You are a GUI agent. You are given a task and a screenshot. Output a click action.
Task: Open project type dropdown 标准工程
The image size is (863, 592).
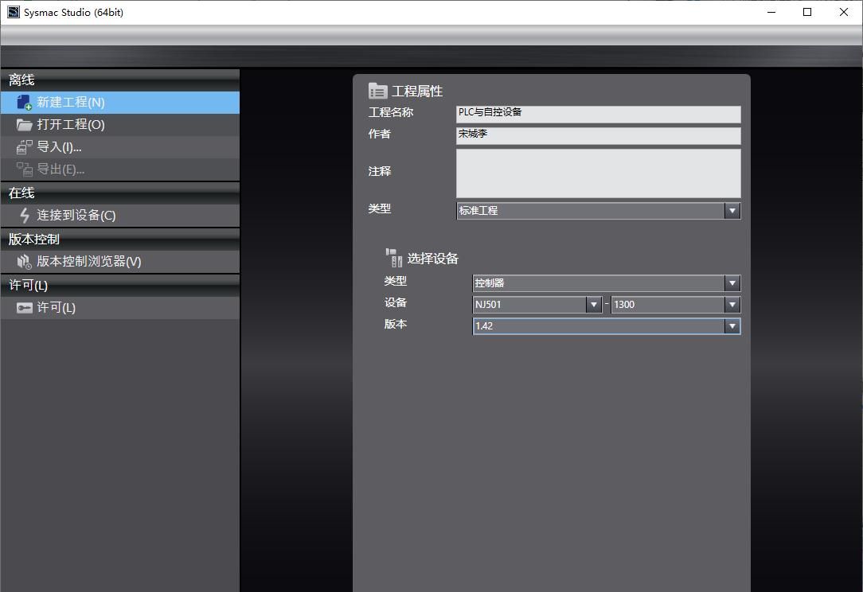598,211
